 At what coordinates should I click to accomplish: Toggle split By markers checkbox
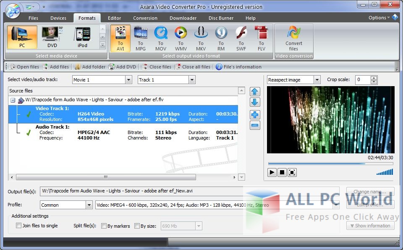coord(104,226)
